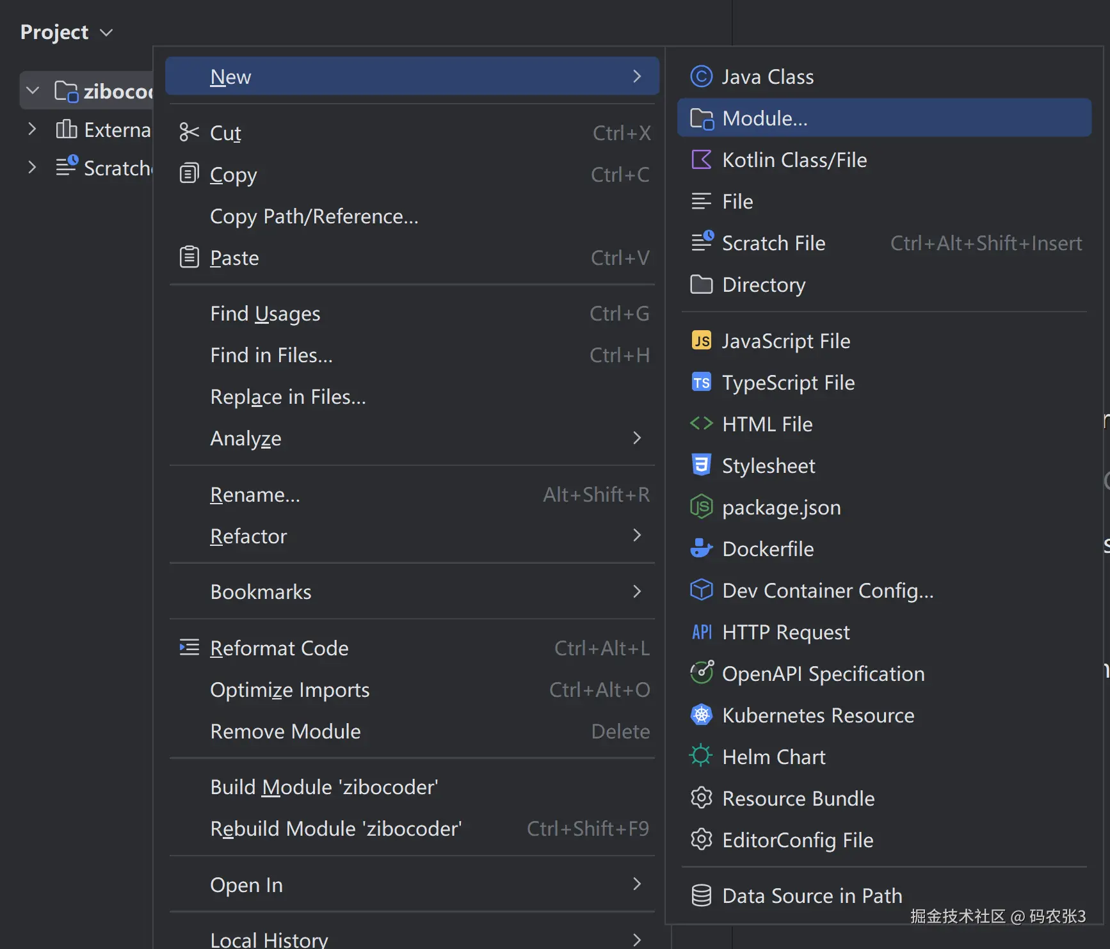This screenshot has height=949, width=1110.
Task: Click the scissors Cut icon
Action: coord(189,132)
